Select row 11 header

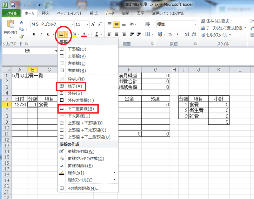(x=7, y=134)
